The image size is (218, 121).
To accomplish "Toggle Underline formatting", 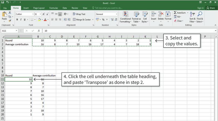I will coord(25,20).
